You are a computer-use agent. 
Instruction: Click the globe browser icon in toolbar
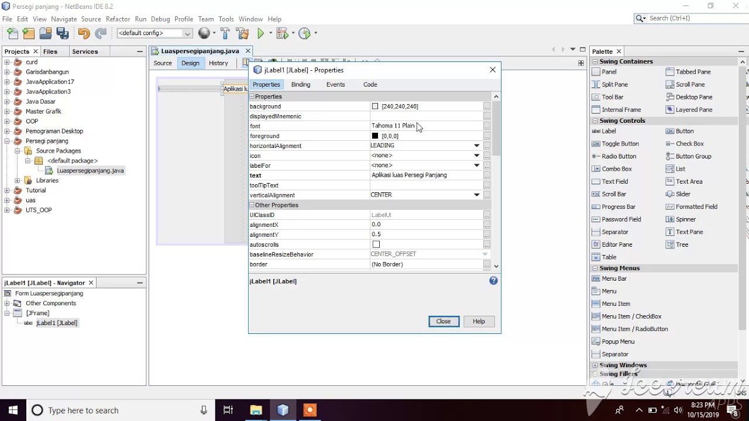click(204, 33)
